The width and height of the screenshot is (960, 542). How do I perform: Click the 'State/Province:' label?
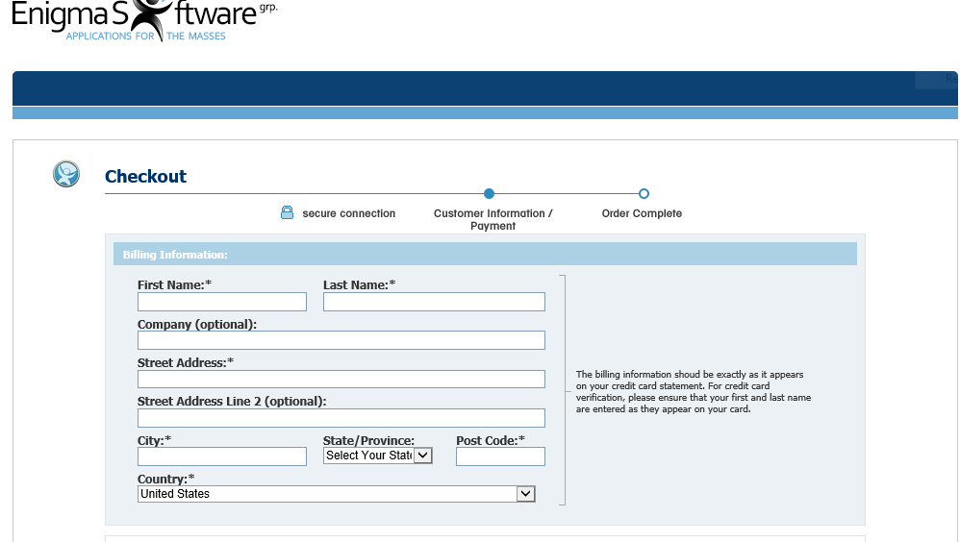point(368,440)
